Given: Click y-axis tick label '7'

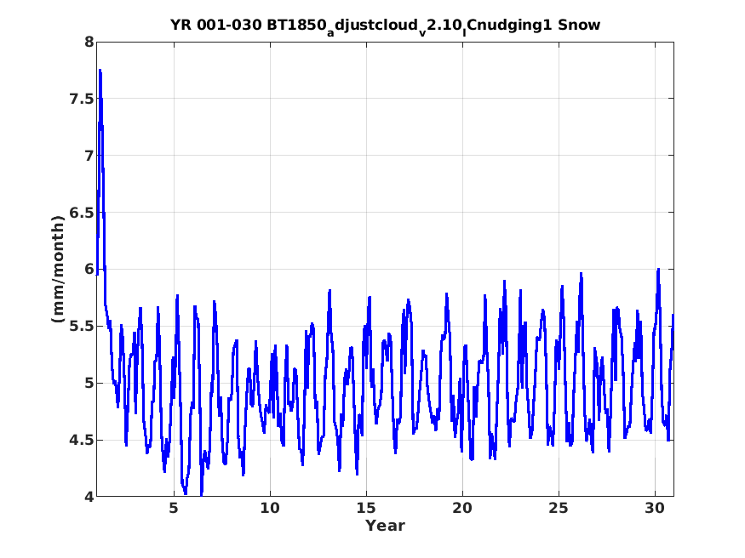Looking at the screenshot, I should (x=89, y=156).
